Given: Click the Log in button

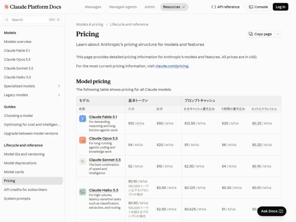Looking at the screenshot, I should point(280,7).
